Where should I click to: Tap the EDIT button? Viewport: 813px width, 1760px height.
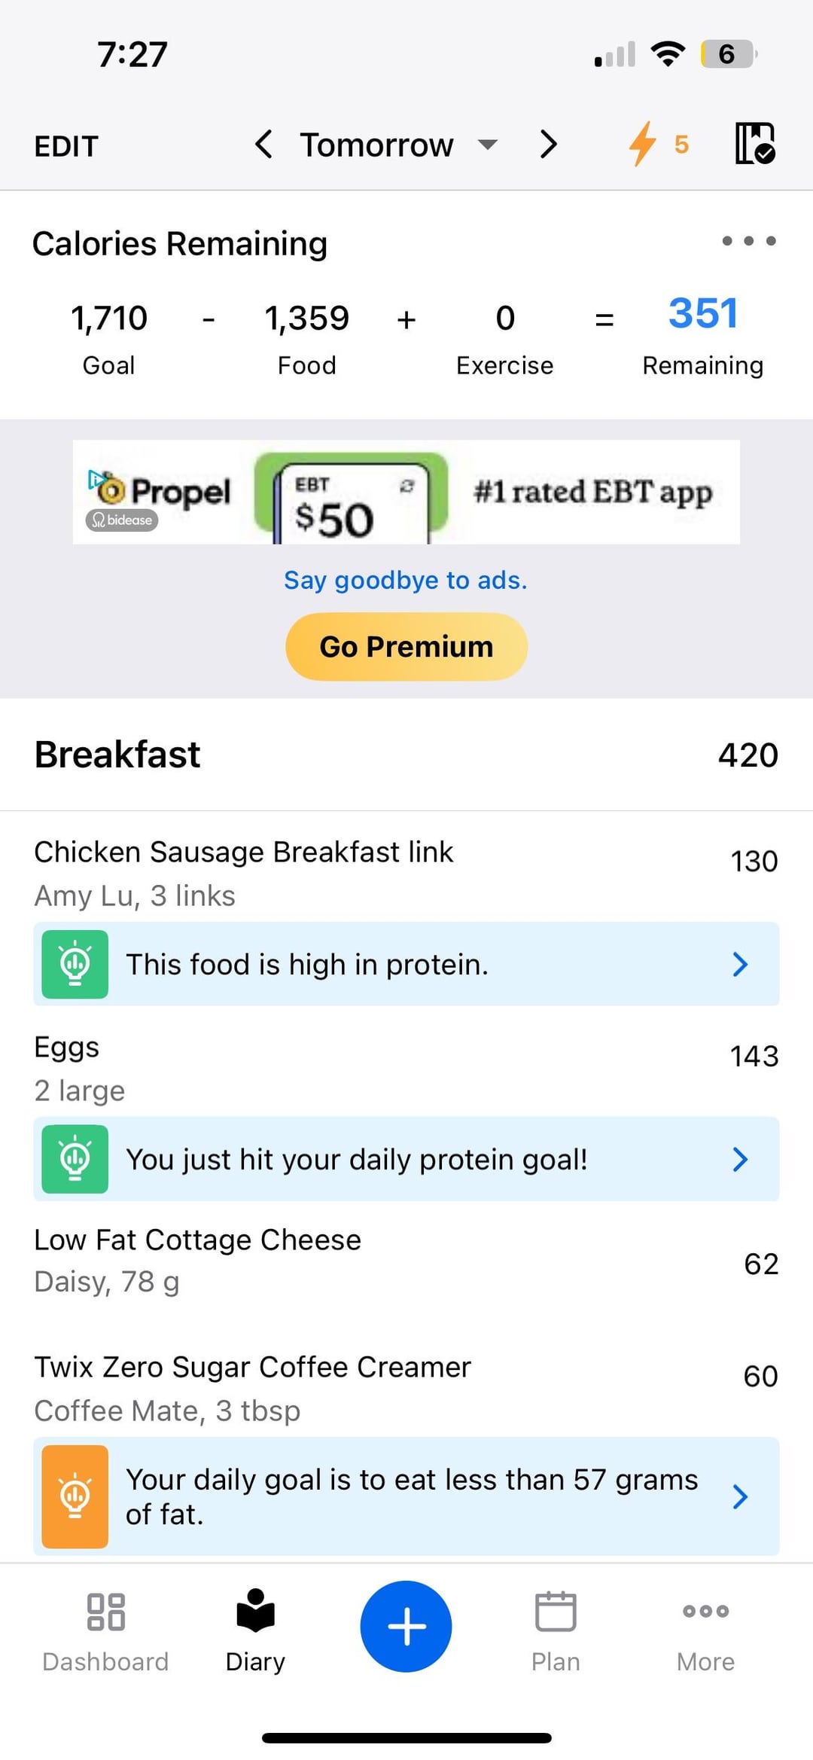(x=66, y=146)
